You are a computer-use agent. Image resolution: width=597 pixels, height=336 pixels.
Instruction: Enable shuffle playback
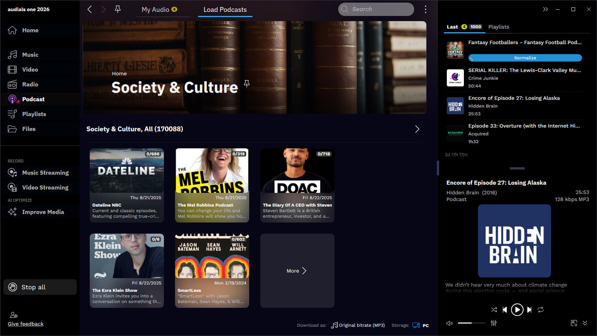(x=494, y=310)
